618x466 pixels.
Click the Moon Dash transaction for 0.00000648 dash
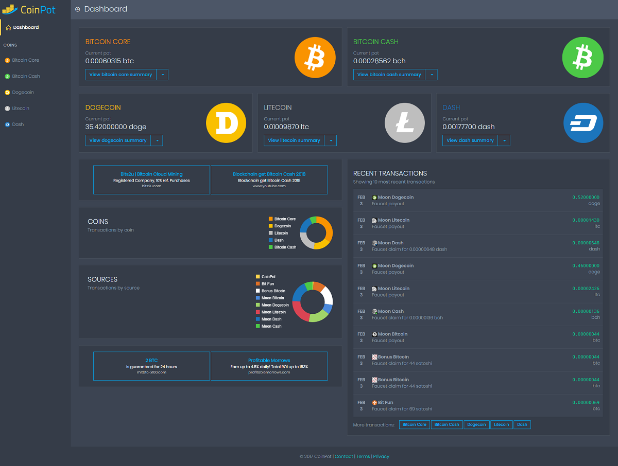[478, 246]
